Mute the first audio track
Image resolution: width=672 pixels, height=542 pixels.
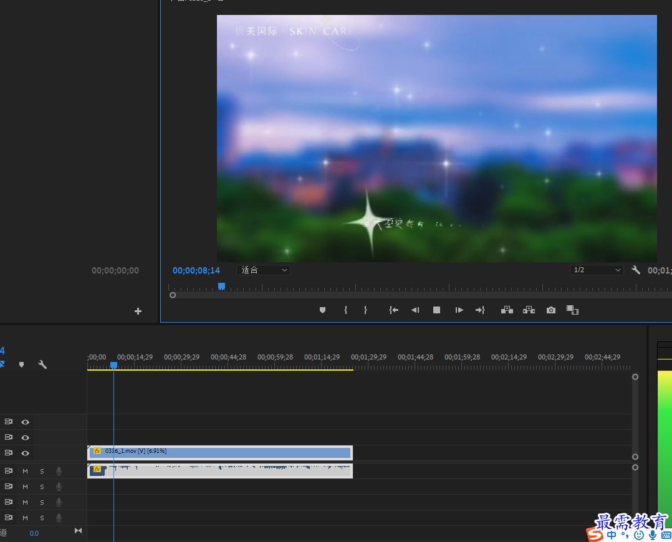click(26, 472)
